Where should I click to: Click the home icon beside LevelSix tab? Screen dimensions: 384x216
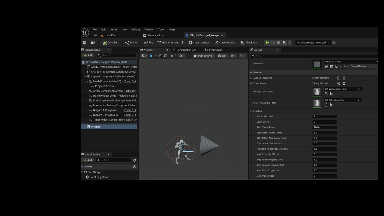pyautogui.click(x=95, y=35)
